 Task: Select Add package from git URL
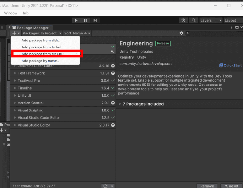[43, 54]
